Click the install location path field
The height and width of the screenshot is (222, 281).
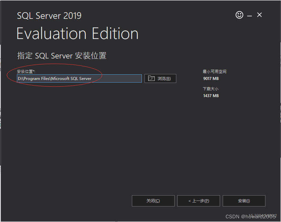[x=79, y=79]
